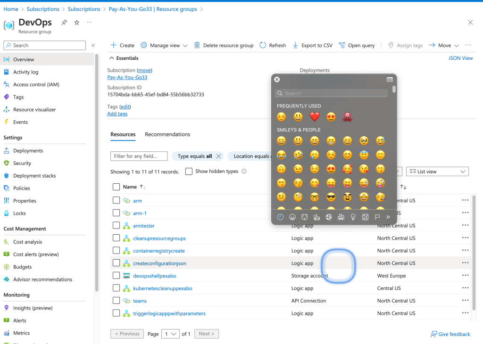Check the kubernetescleanuppexabo row checkbox

[116, 288]
